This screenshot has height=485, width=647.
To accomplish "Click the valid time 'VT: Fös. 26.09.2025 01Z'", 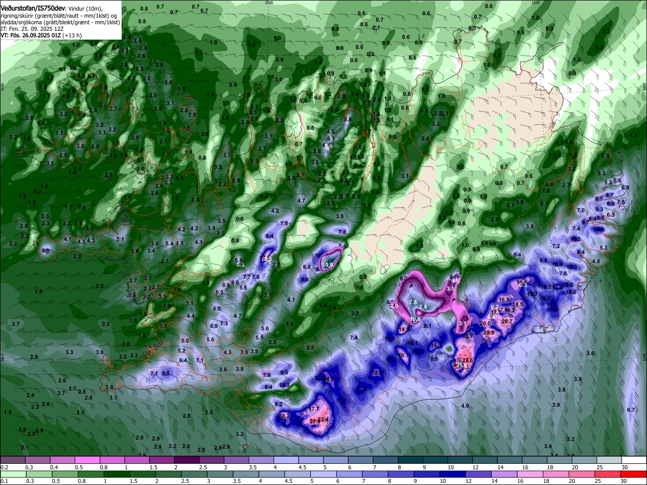I will click(31, 35).
